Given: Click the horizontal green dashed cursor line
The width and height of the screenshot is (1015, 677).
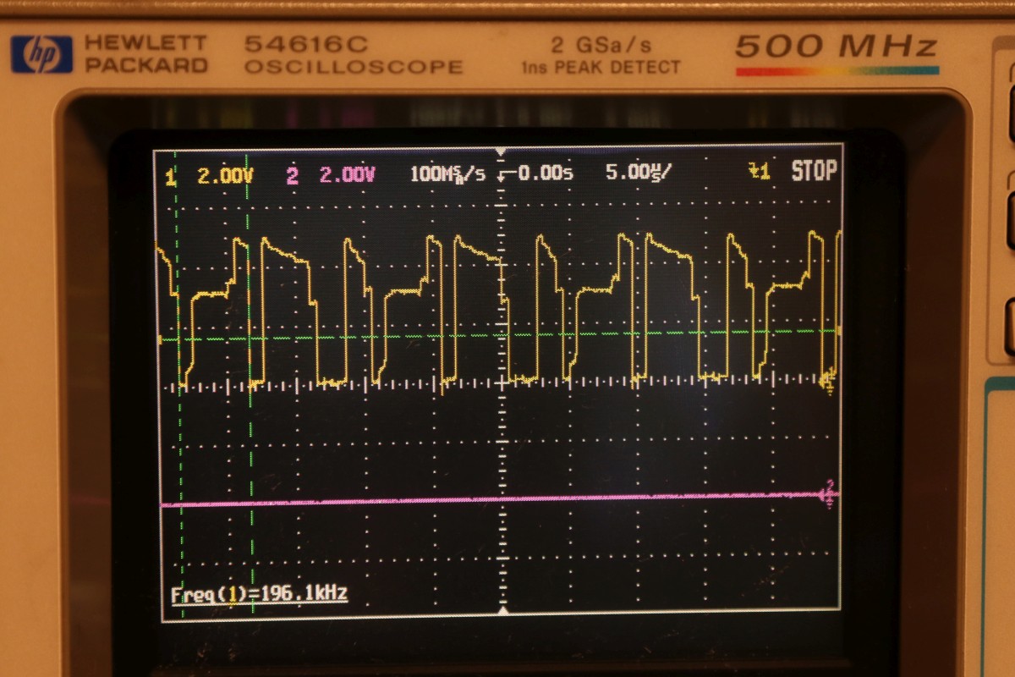Looking at the screenshot, I should pyautogui.click(x=592, y=333).
